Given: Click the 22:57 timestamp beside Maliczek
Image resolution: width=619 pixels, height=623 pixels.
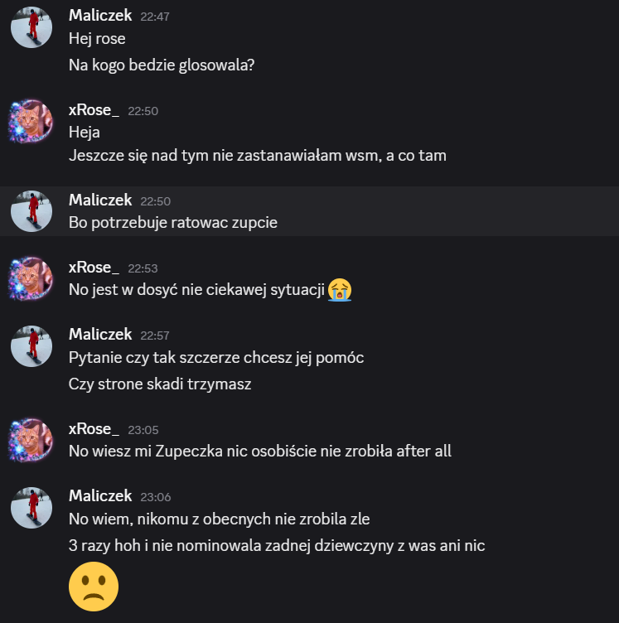Looking at the screenshot, I should click(x=155, y=335).
